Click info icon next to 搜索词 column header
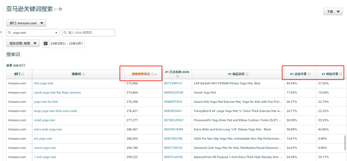This screenshot has width=347, height=161. click(x=83, y=74)
